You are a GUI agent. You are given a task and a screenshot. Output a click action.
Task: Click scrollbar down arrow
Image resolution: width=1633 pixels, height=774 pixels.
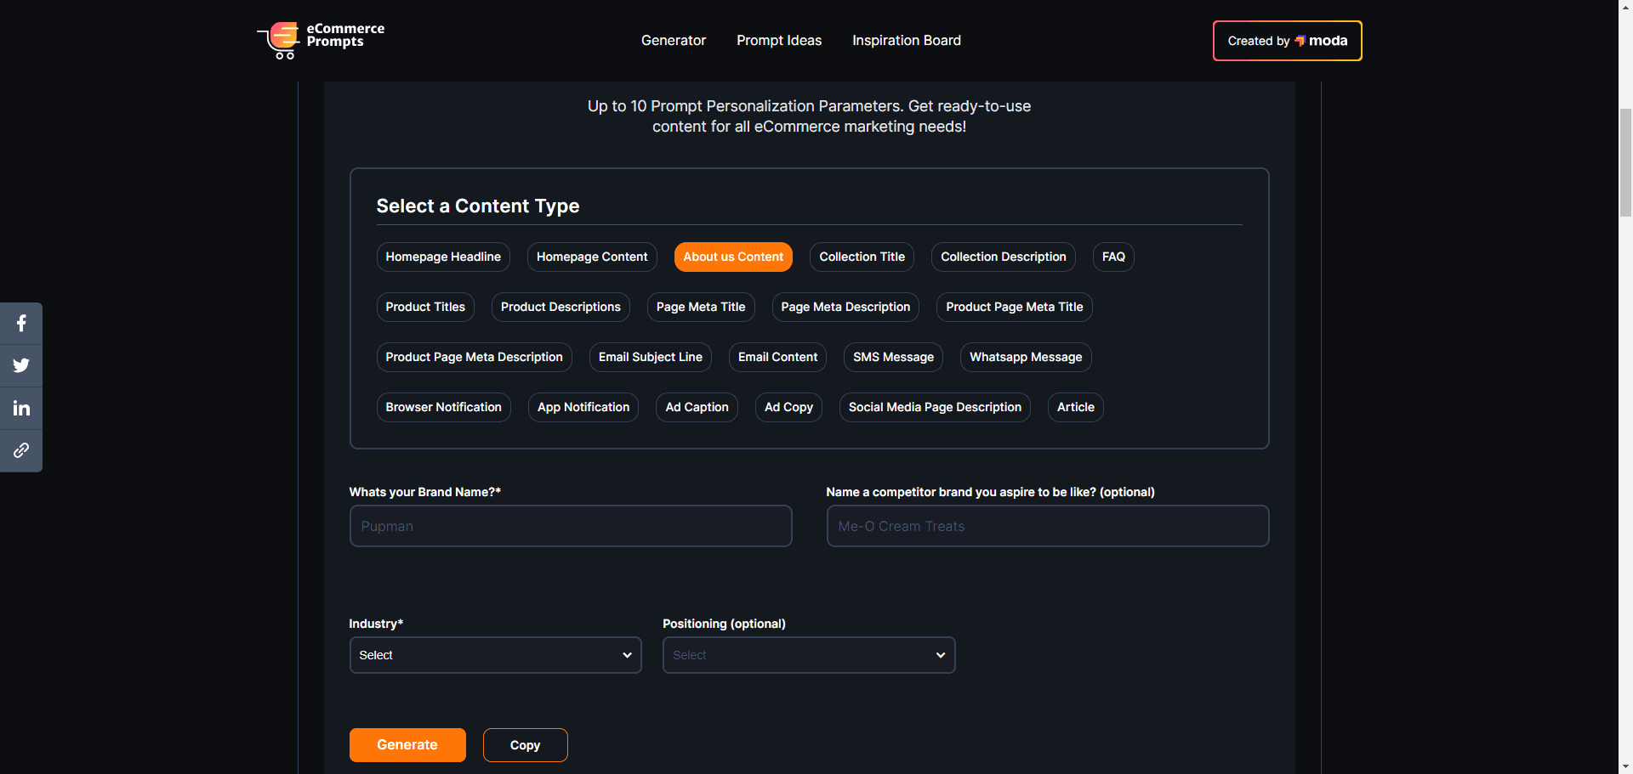[x=1625, y=766]
